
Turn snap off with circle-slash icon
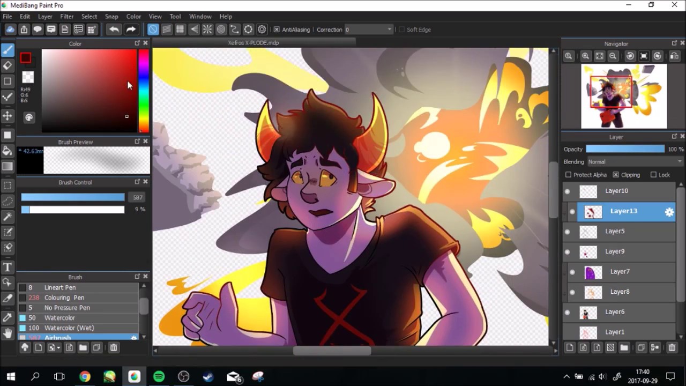(x=153, y=29)
